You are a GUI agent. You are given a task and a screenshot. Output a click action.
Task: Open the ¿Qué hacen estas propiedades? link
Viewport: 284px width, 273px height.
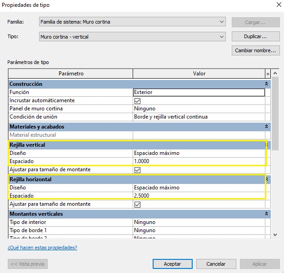tap(42, 248)
